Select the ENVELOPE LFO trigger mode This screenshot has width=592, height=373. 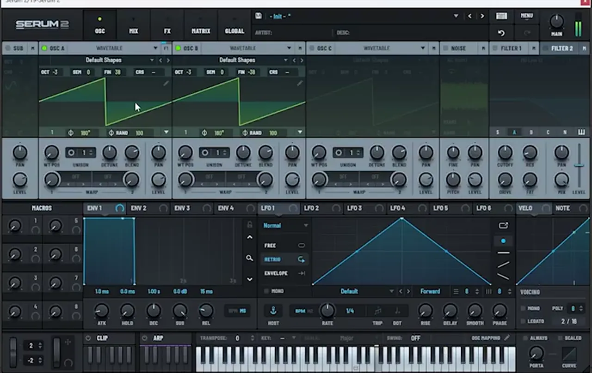point(285,273)
